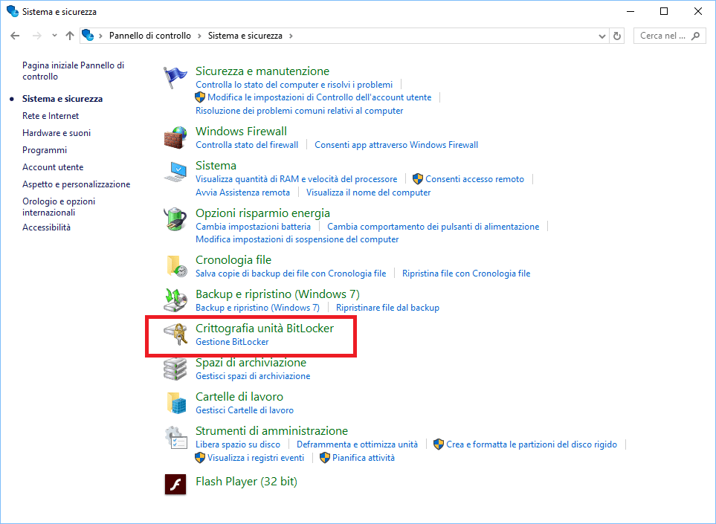Open Orologio e opzioni internazionali

(59, 207)
